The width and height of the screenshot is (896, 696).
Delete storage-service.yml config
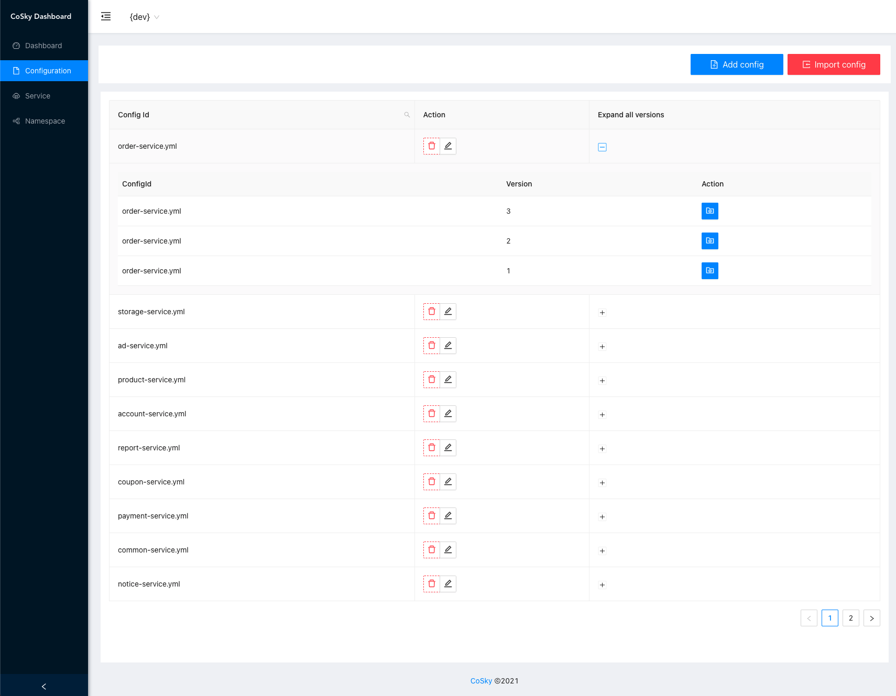point(432,312)
